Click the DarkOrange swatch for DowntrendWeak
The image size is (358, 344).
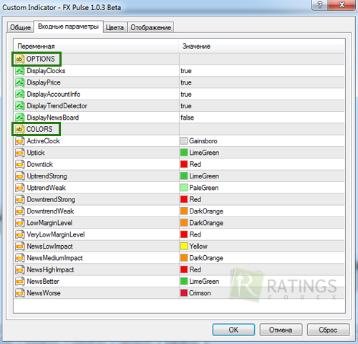pos(184,211)
